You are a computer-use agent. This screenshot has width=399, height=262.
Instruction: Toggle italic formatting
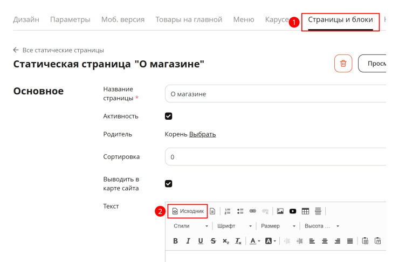pyautogui.click(x=188, y=241)
